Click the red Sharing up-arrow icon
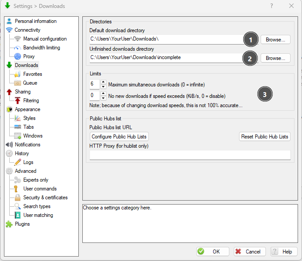Viewport: 302px width, 261px height. [9, 92]
